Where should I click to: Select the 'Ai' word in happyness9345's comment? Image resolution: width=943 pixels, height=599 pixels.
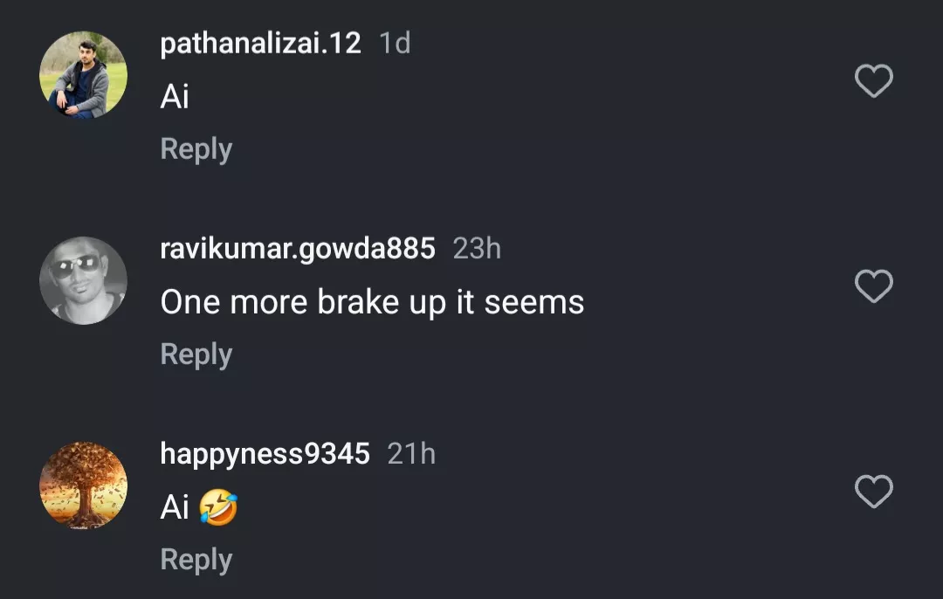(x=175, y=507)
